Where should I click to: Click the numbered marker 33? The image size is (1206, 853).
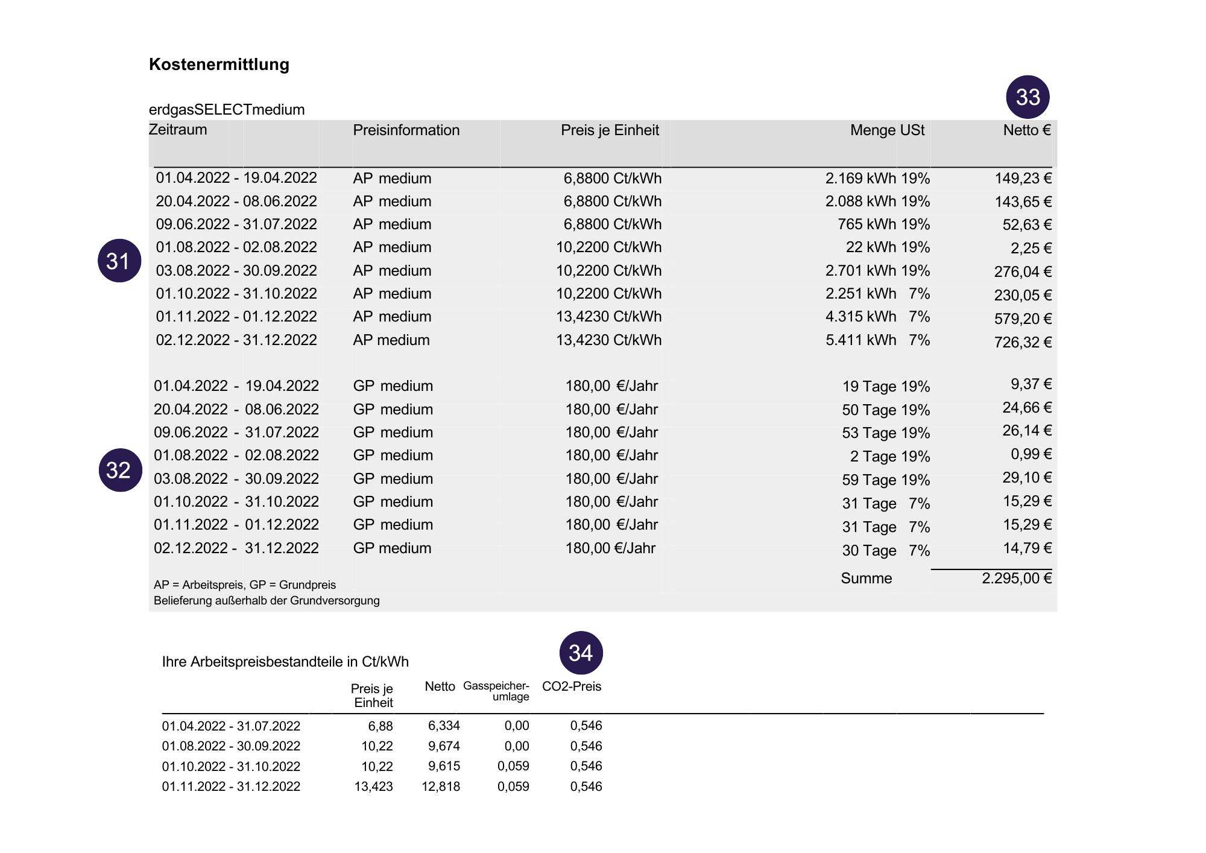[1028, 97]
